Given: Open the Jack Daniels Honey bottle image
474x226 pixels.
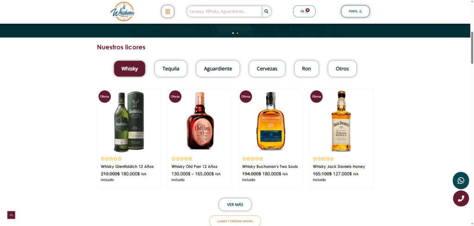Looking at the screenshot, I should pos(341,121).
